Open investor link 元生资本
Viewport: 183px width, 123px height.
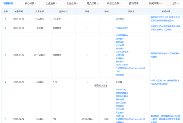pyautogui.click(x=120, y=112)
